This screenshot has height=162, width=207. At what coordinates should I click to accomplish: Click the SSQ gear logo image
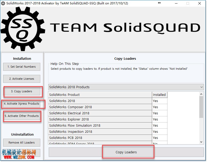(23, 29)
